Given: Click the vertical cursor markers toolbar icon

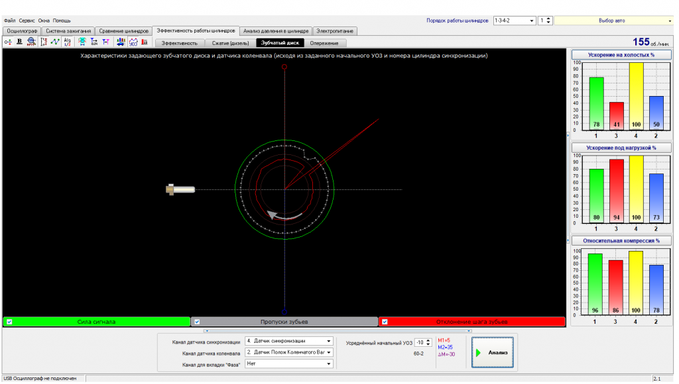Looking at the screenshot, I should [44, 42].
